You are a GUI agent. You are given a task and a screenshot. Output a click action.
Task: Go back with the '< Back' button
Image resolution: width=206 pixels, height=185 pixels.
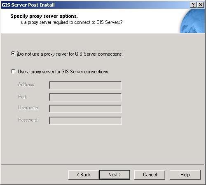[x=84, y=175]
